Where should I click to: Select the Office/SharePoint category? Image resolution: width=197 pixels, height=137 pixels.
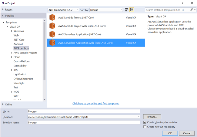[23, 79]
